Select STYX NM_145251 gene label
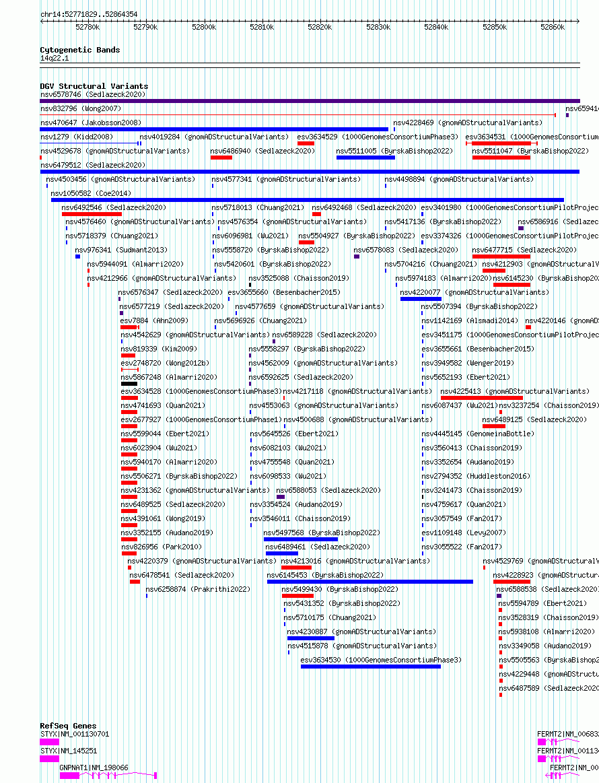The image size is (599, 783). [x=69, y=751]
